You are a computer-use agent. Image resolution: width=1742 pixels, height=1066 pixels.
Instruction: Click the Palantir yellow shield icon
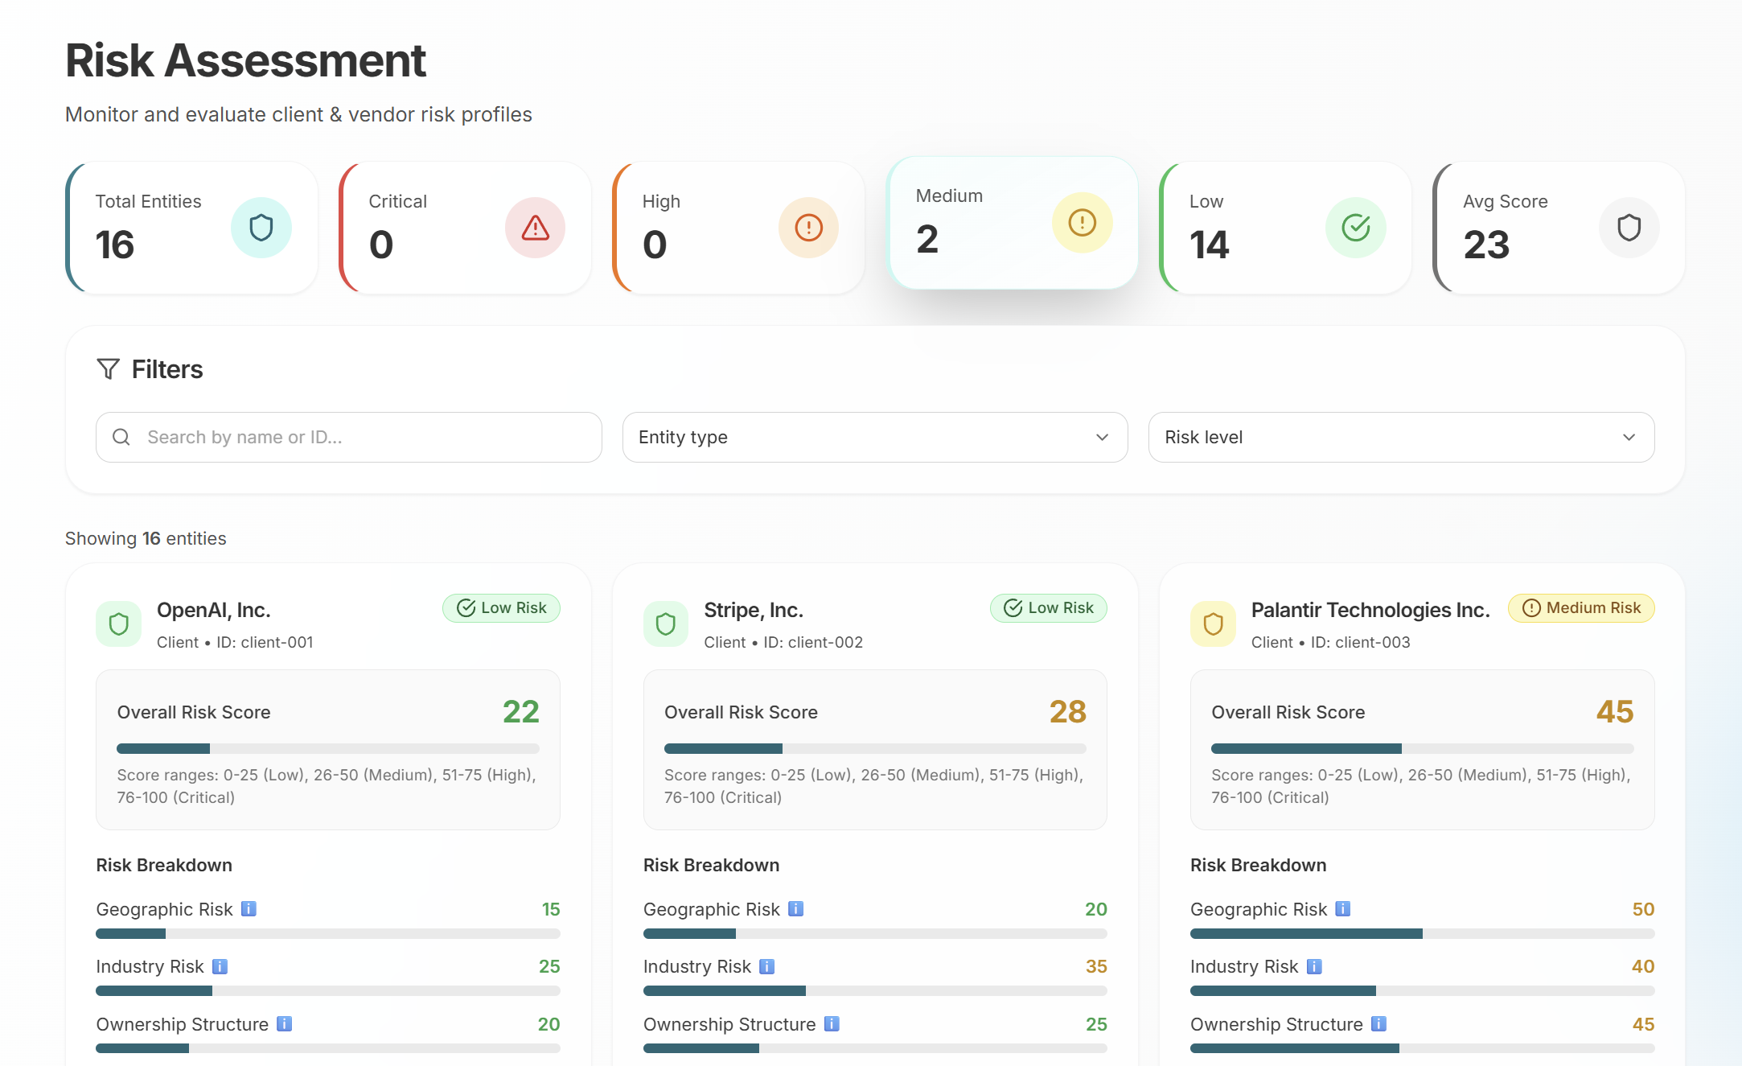coord(1213,624)
